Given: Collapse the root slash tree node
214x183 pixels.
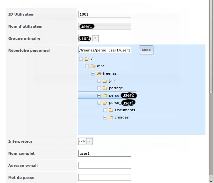Looking at the screenshot, I should coord(81,59).
